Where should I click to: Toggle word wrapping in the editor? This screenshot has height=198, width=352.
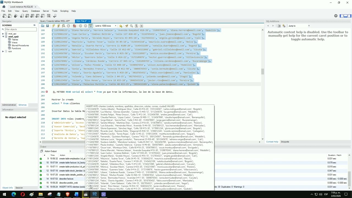point(141,26)
